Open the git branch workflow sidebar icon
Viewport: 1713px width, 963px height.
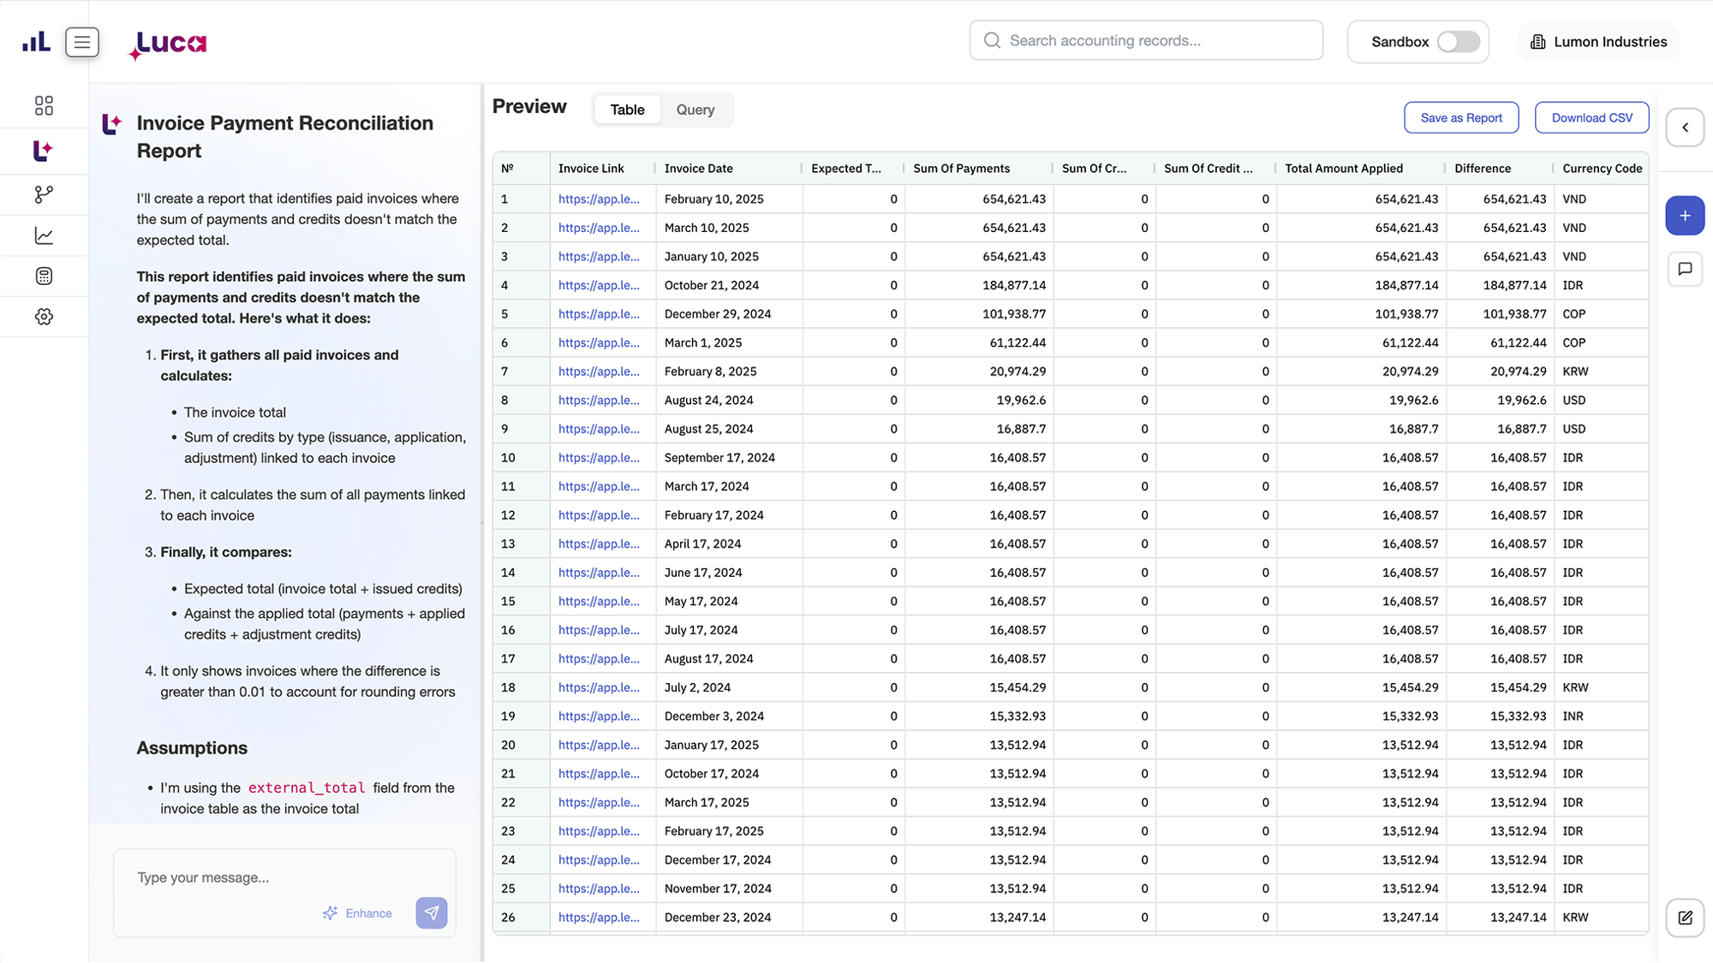click(44, 195)
